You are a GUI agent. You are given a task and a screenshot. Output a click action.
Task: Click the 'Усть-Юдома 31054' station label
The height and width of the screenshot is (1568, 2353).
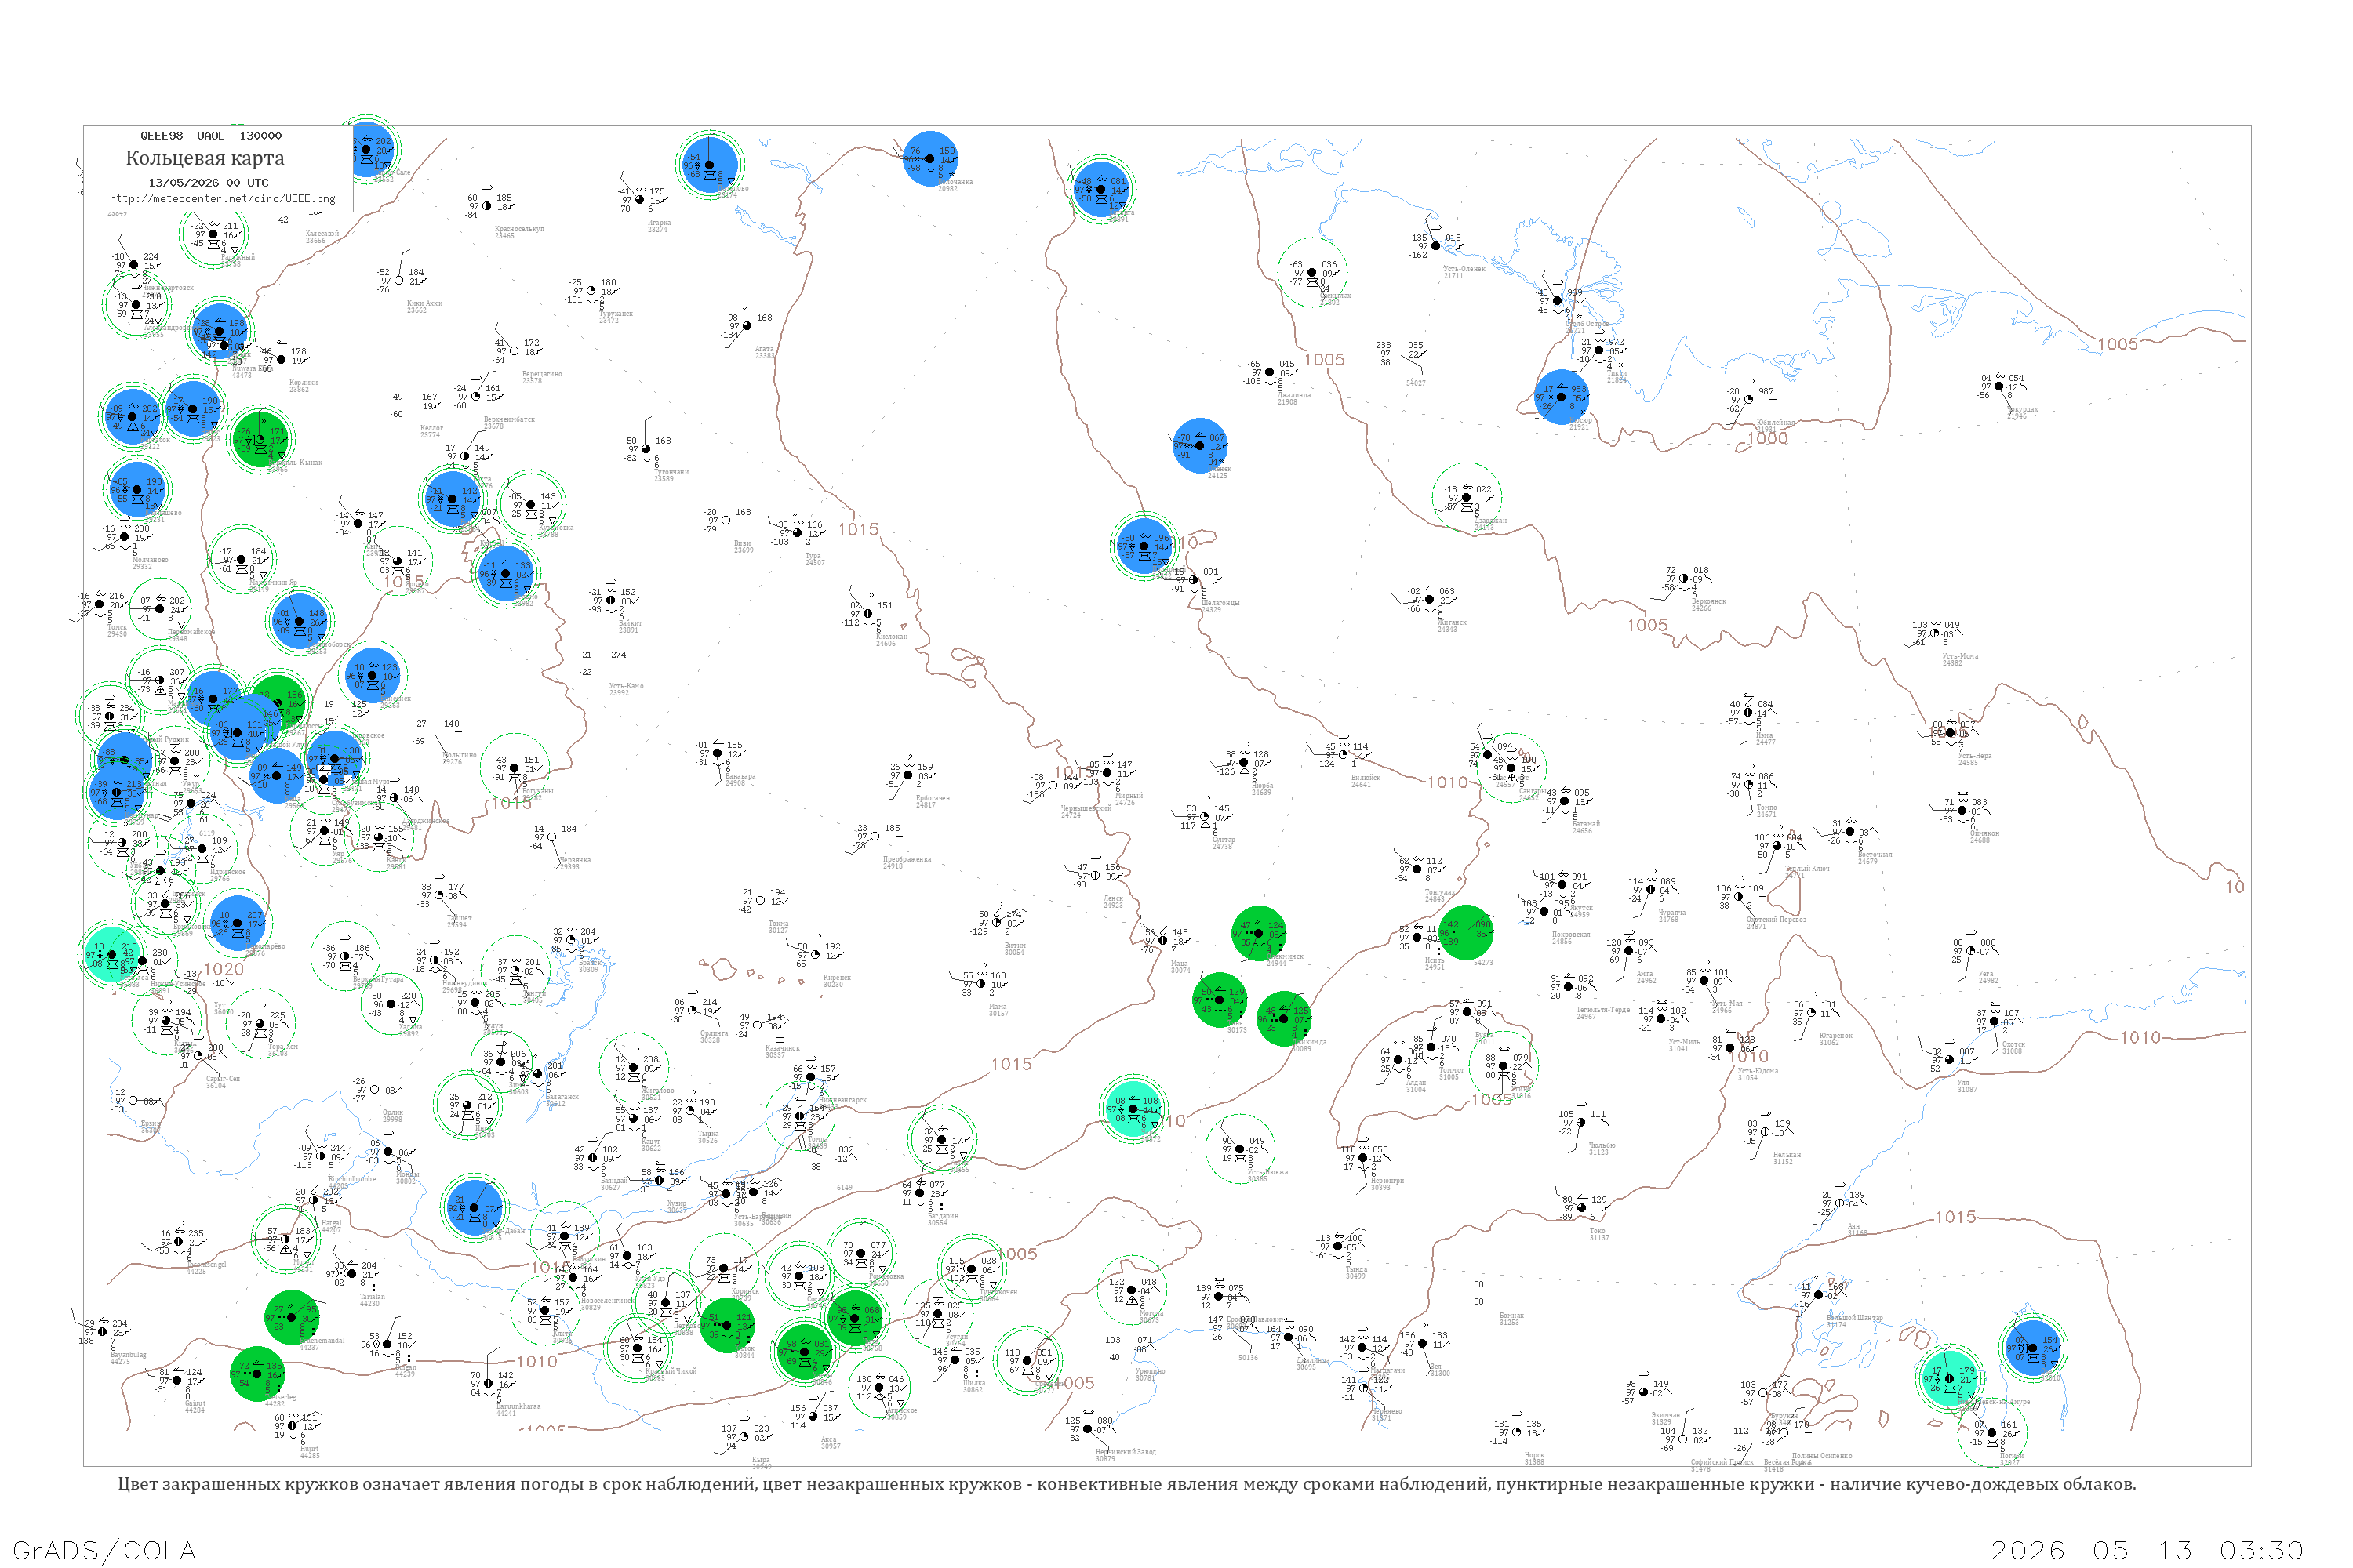[1758, 1074]
